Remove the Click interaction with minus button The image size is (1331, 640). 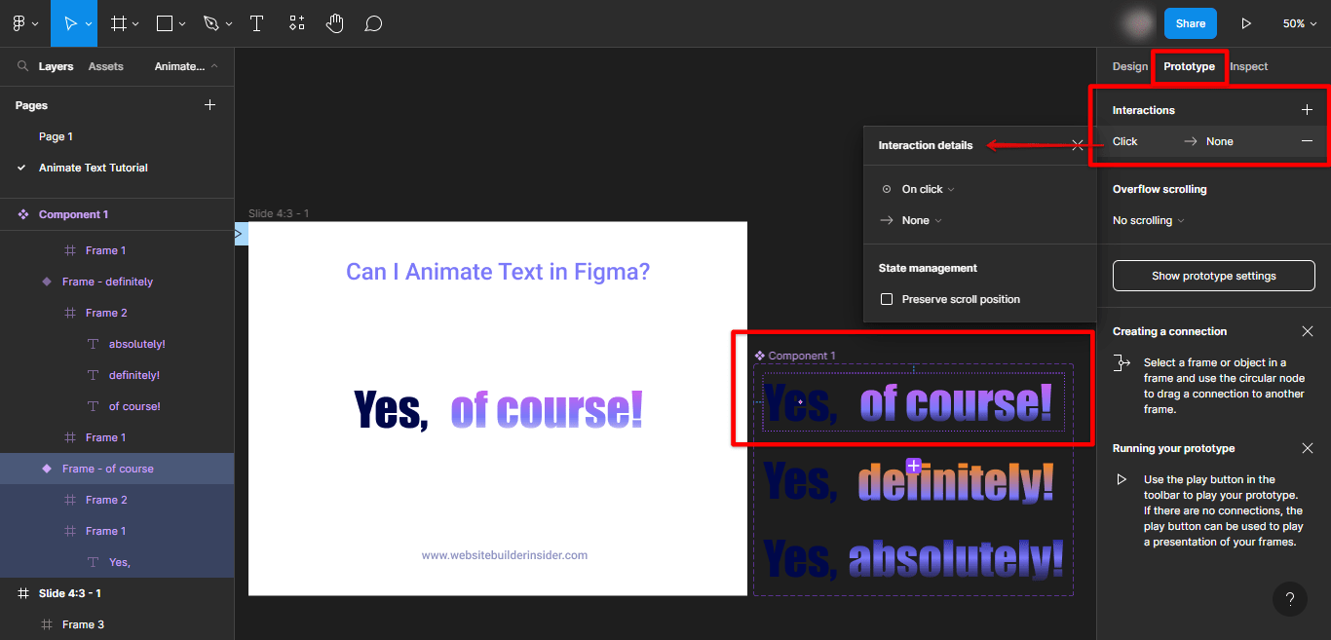coord(1306,141)
